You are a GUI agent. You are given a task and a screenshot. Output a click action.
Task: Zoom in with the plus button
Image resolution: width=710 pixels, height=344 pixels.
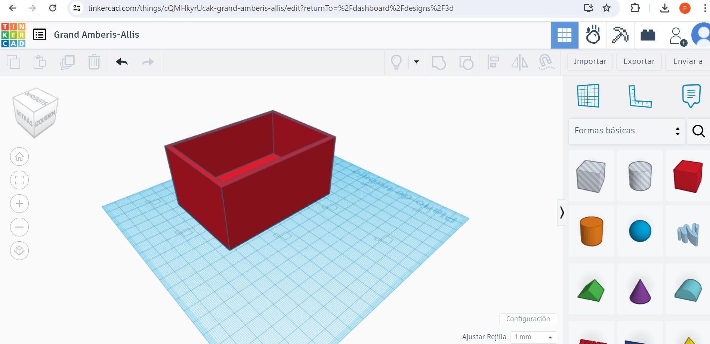(19, 204)
